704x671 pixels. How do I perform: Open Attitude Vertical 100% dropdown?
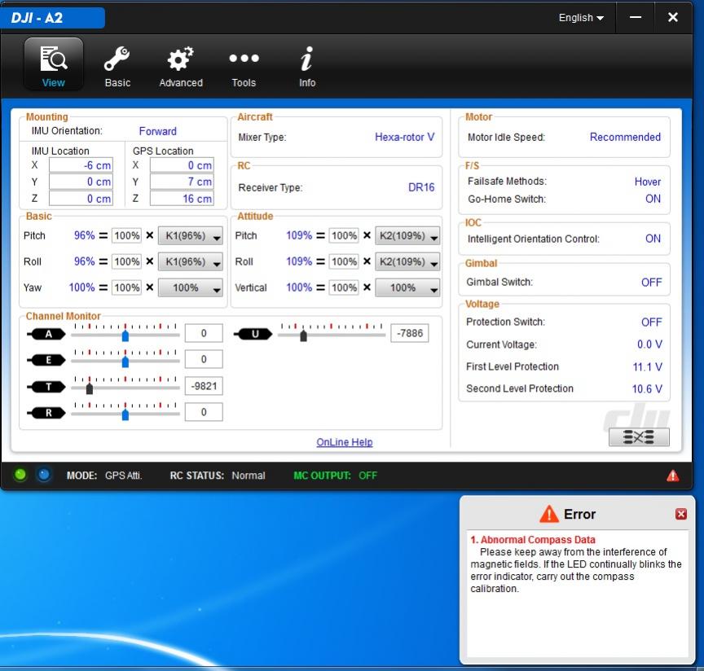(407, 287)
